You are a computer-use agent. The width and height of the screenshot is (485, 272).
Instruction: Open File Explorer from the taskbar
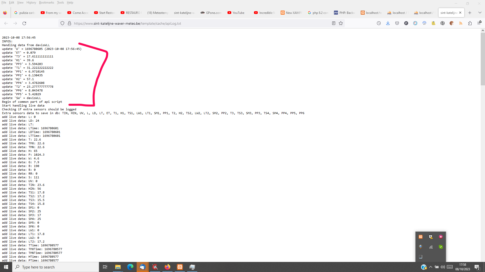tap(118, 267)
